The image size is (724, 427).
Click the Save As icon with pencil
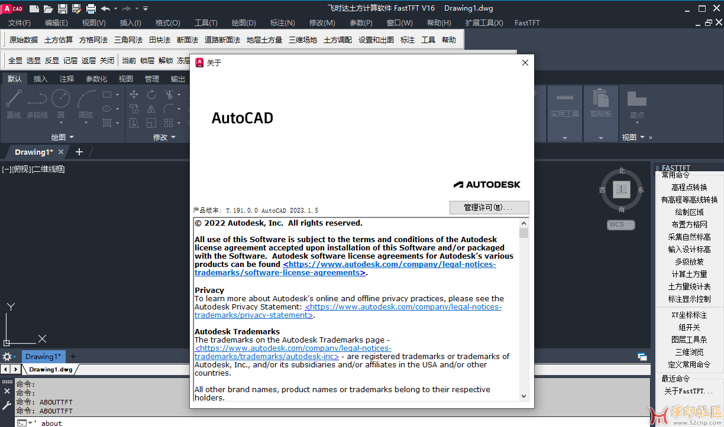pos(77,8)
